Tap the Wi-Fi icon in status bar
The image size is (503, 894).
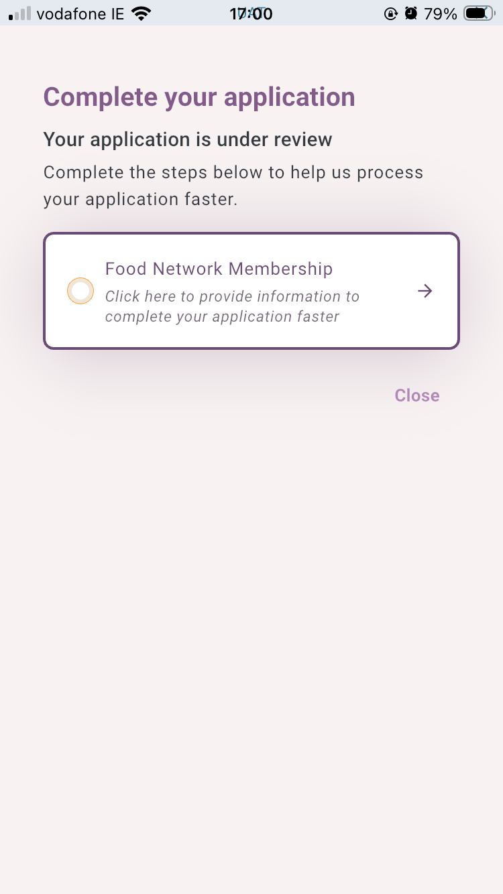pyautogui.click(x=142, y=13)
